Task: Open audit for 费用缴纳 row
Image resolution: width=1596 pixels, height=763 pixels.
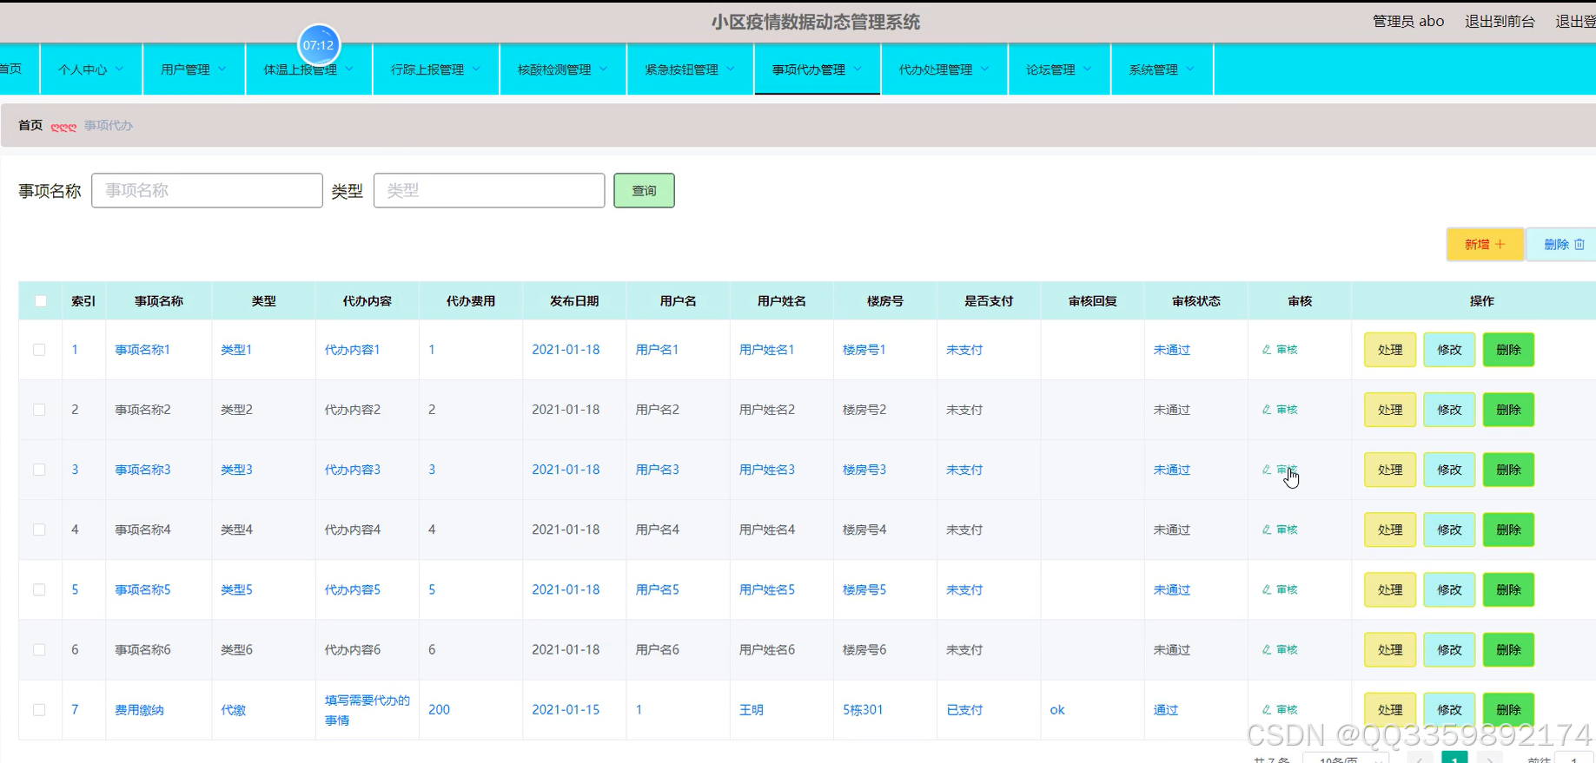Action: click(x=1280, y=709)
